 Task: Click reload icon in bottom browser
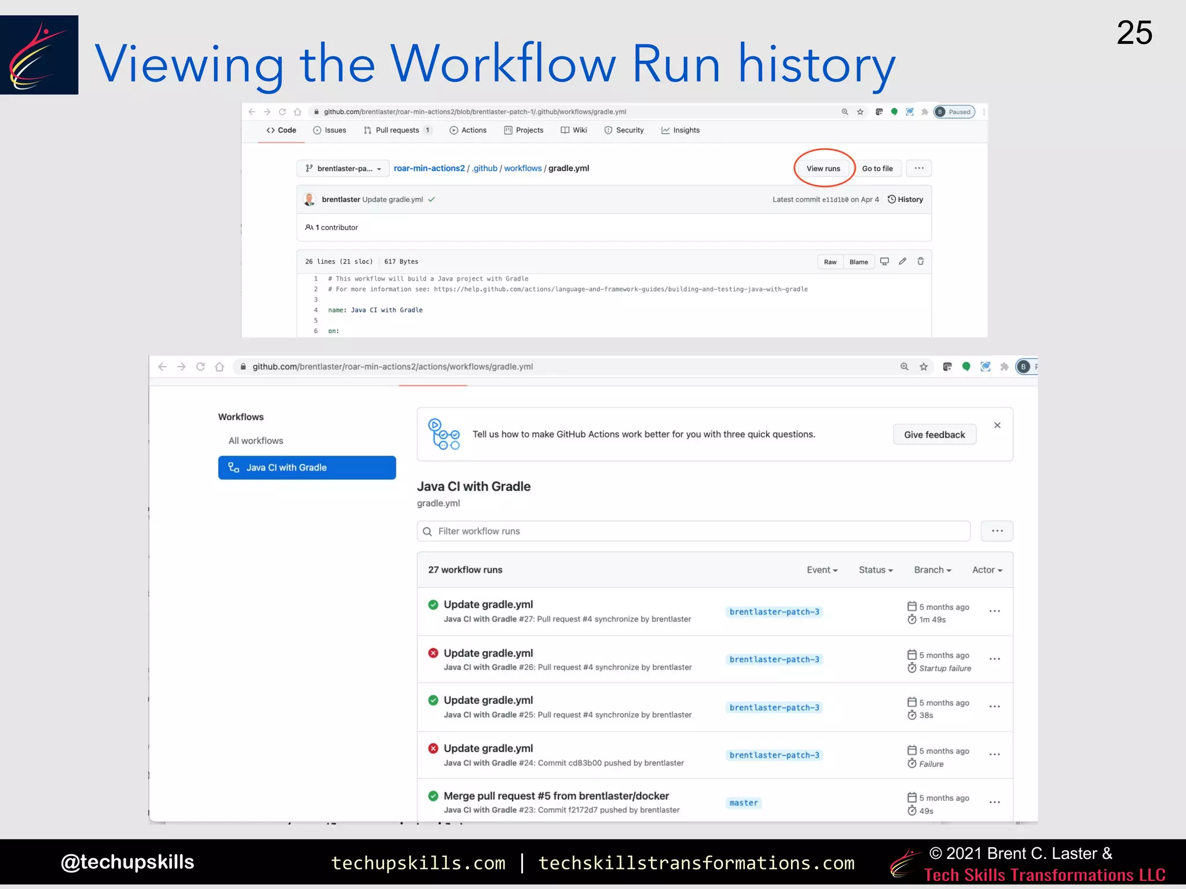[x=200, y=366]
